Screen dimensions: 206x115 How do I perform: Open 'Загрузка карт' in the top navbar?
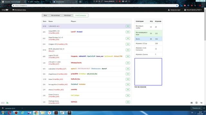[x=174, y=10]
